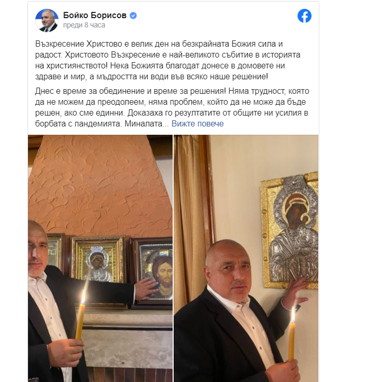Click the paragraph starting 'Днес е време'

172,107
